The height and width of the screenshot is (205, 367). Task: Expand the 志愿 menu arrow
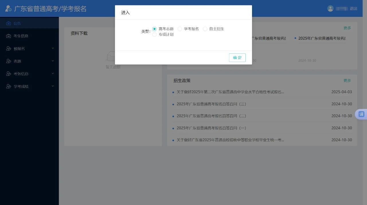pos(53,61)
